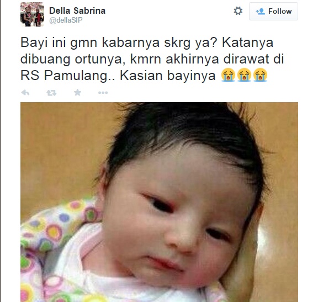Open the Della Sabrina name link
Viewport: 318px width, 302px height.
(x=77, y=10)
